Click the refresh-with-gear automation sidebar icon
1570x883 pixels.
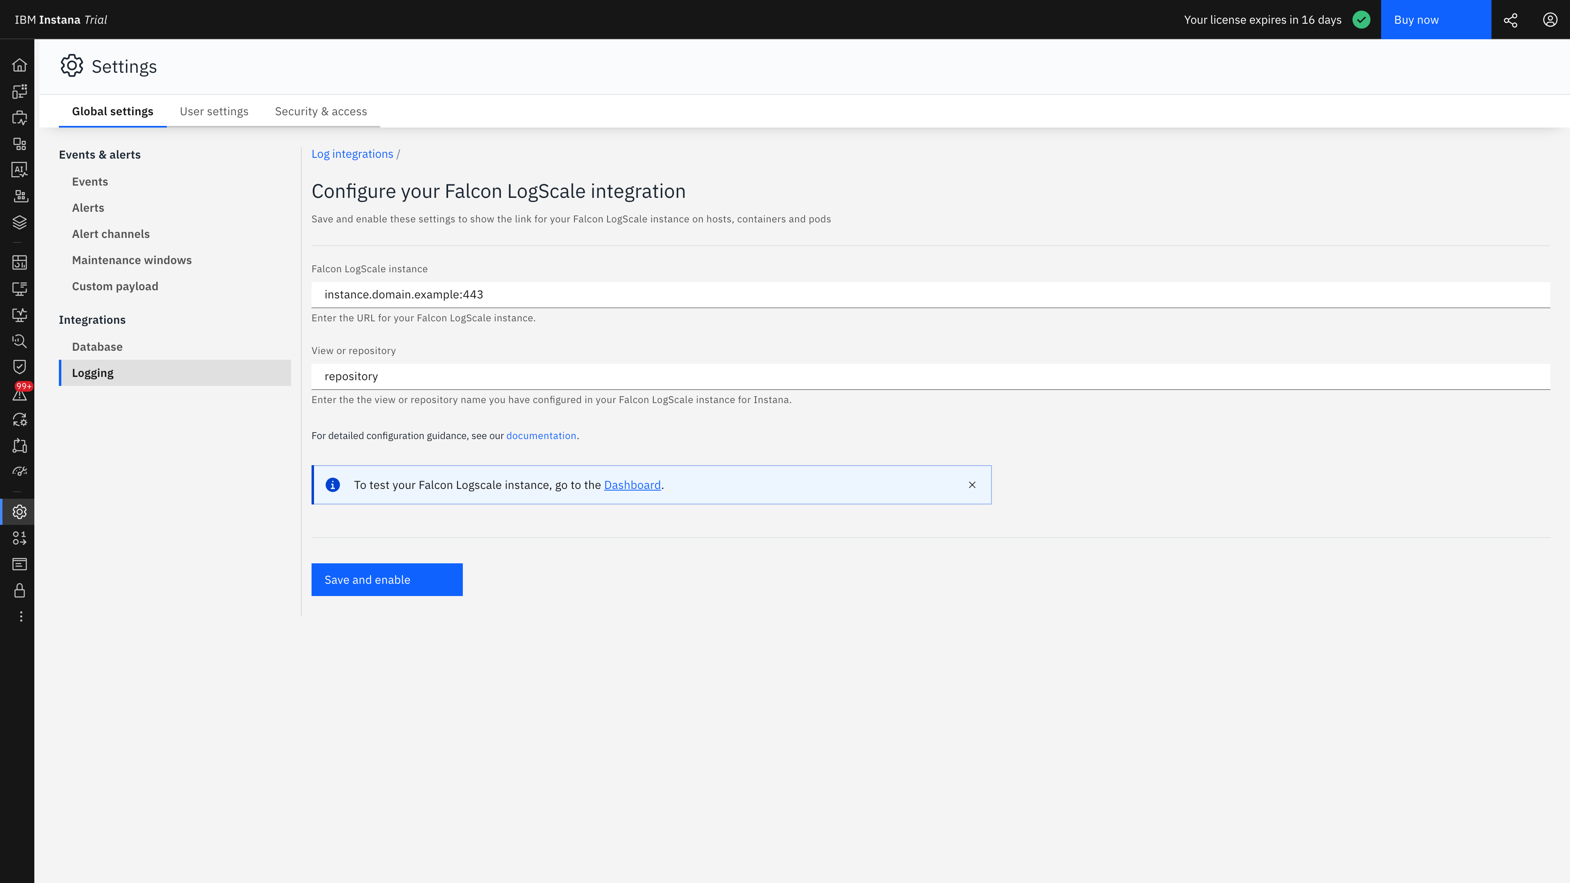20,419
